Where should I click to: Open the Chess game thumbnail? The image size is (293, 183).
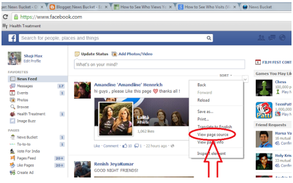tap(264, 88)
